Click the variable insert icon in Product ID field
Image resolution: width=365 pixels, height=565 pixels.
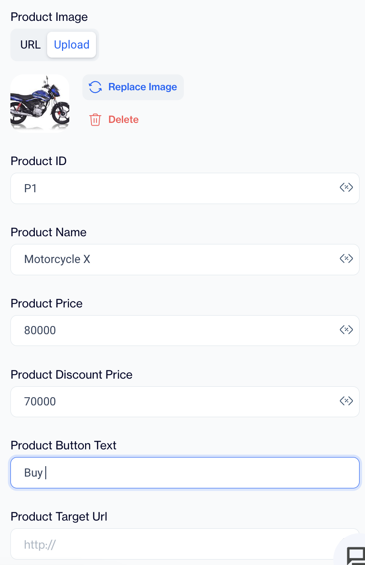pos(346,188)
